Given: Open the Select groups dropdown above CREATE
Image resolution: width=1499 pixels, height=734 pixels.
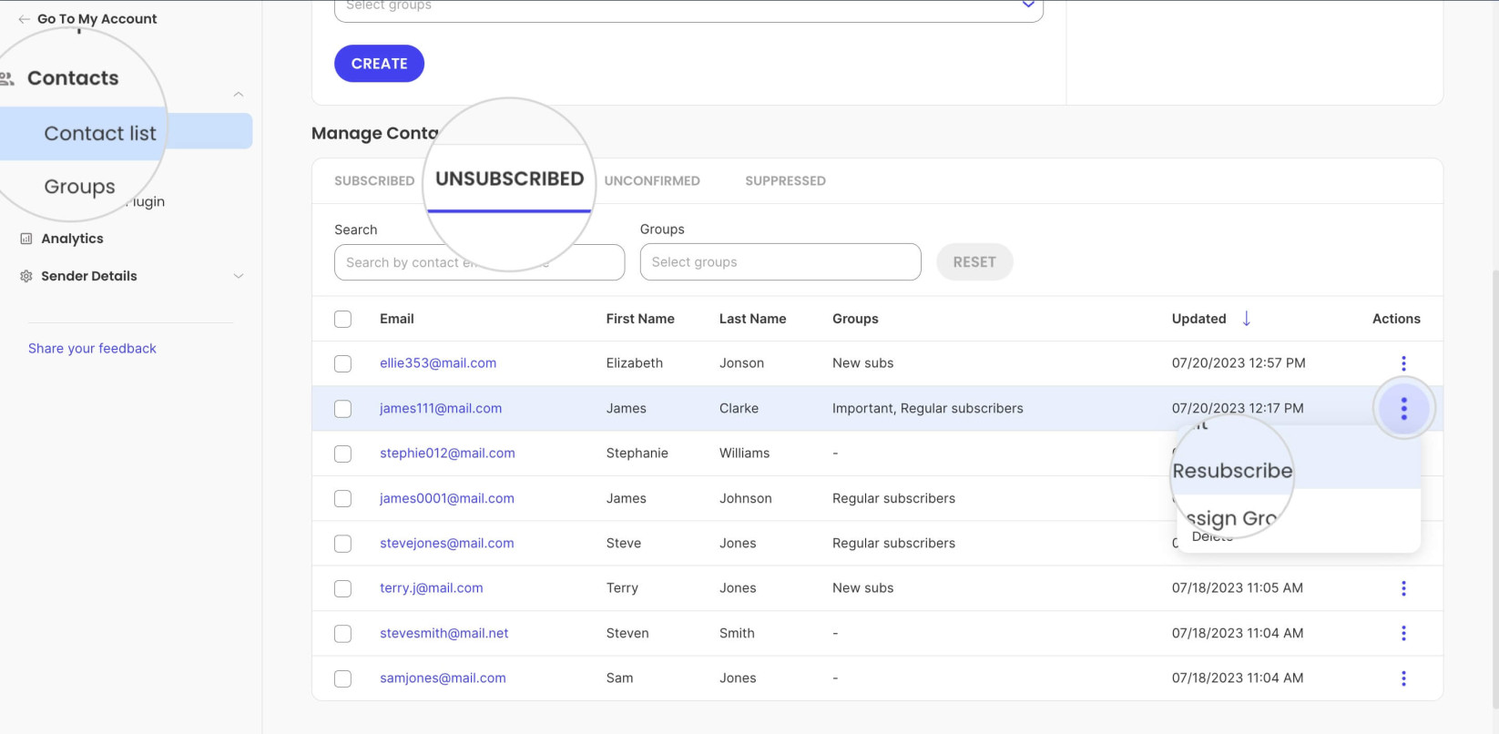Looking at the screenshot, I should tap(688, 9).
